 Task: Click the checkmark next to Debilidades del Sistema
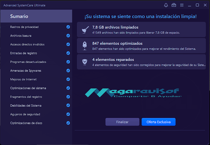(x=68, y=105)
